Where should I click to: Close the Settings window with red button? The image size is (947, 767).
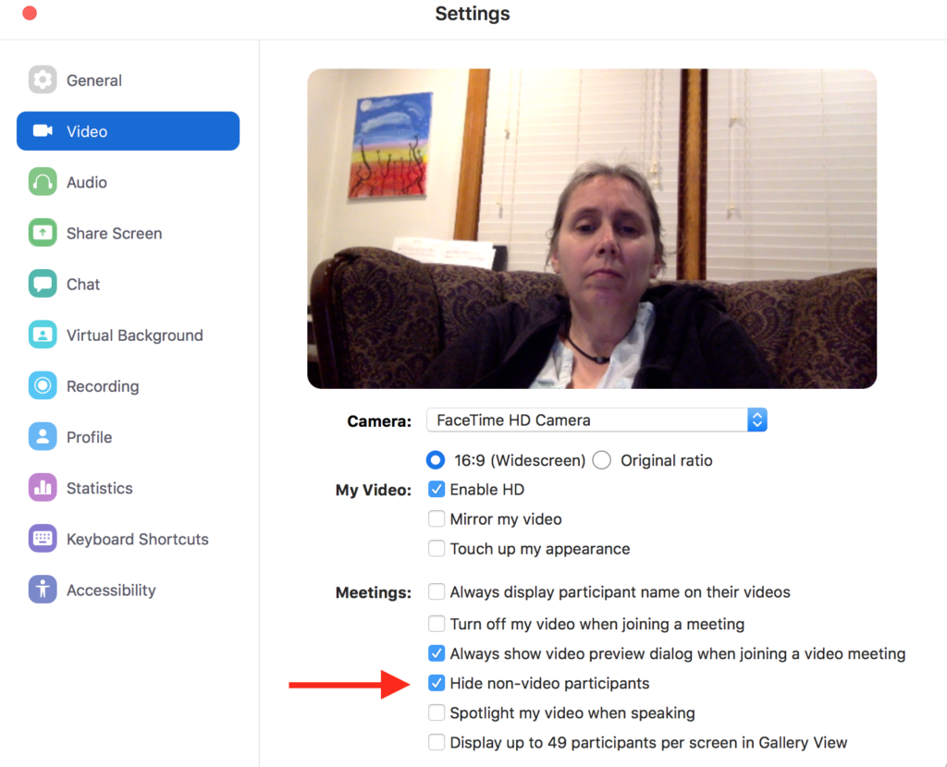[x=30, y=13]
